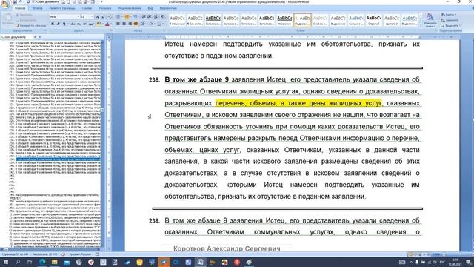Open the Вставка ribbon tab

click(x=38, y=8)
